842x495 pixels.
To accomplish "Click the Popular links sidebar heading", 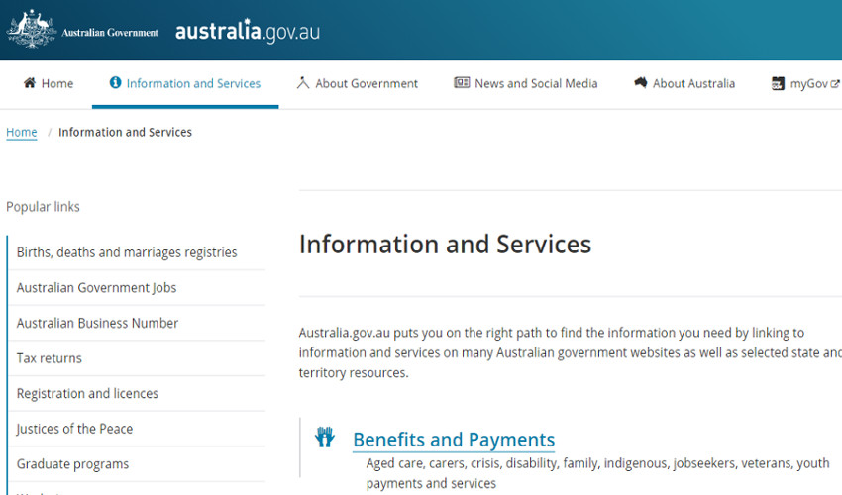I will coord(43,207).
